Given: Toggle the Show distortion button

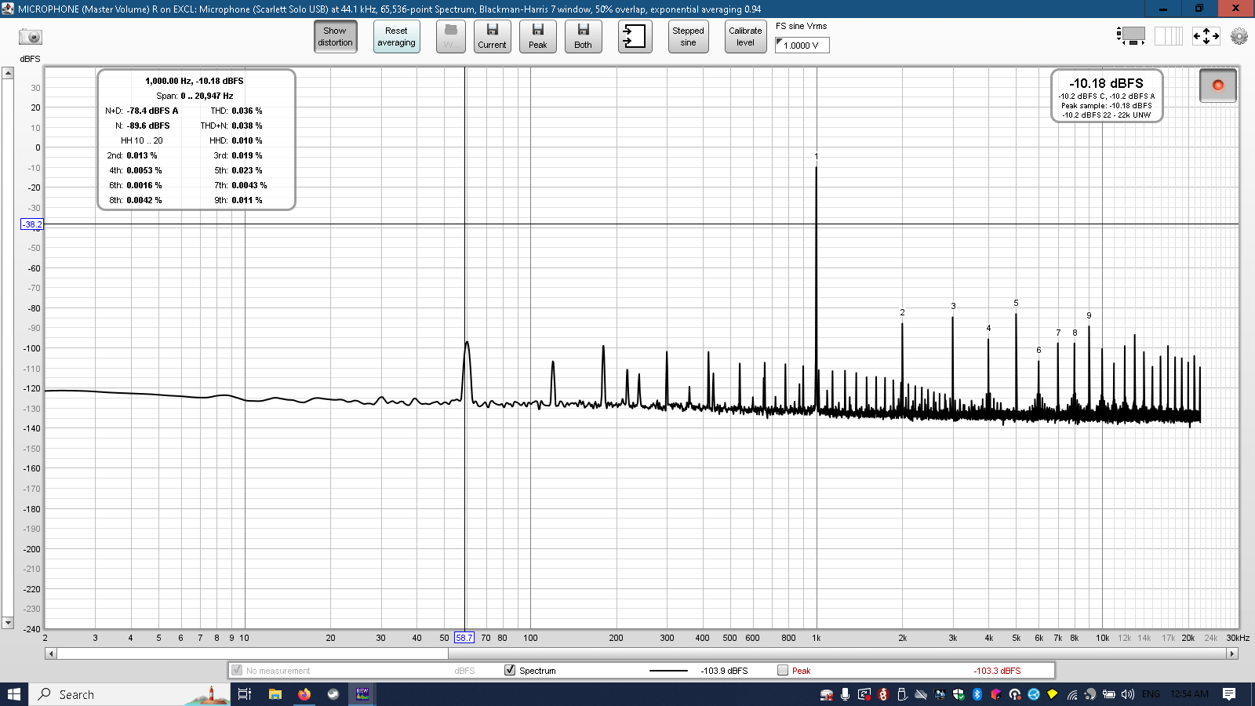Looking at the screenshot, I should [x=335, y=37].
